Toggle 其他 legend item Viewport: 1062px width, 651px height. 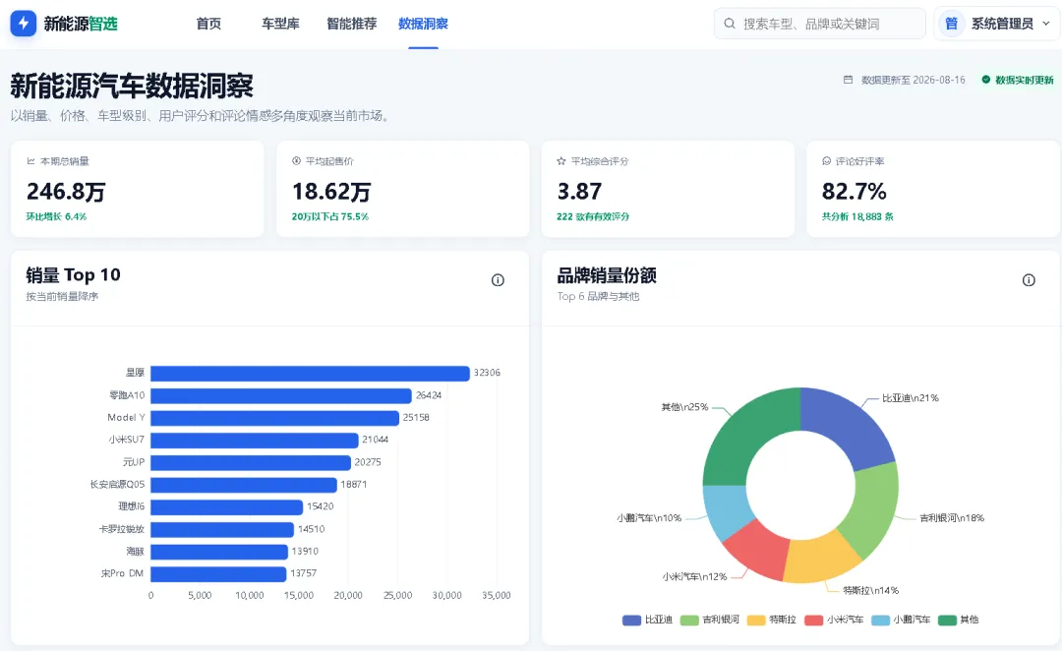coord(959,620)
